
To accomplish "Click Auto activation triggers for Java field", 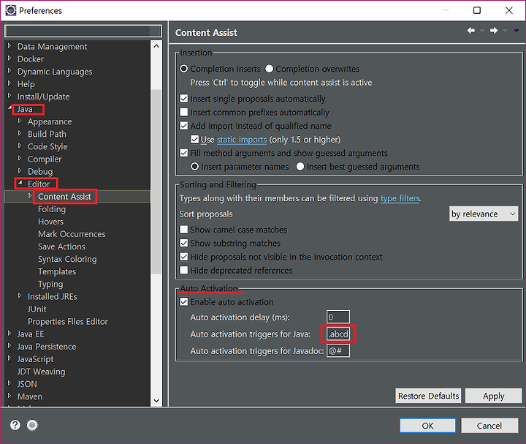I will point(338,334).
